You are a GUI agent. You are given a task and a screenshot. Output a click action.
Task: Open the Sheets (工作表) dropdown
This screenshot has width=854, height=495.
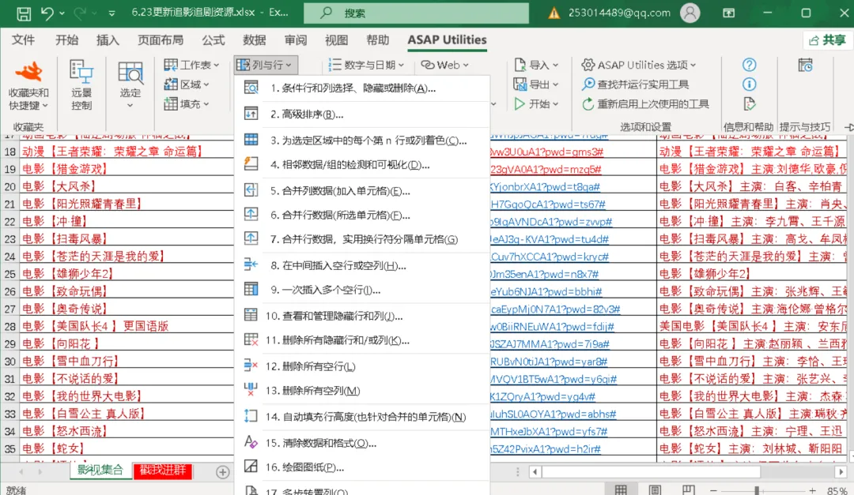(x=191, y=65)
